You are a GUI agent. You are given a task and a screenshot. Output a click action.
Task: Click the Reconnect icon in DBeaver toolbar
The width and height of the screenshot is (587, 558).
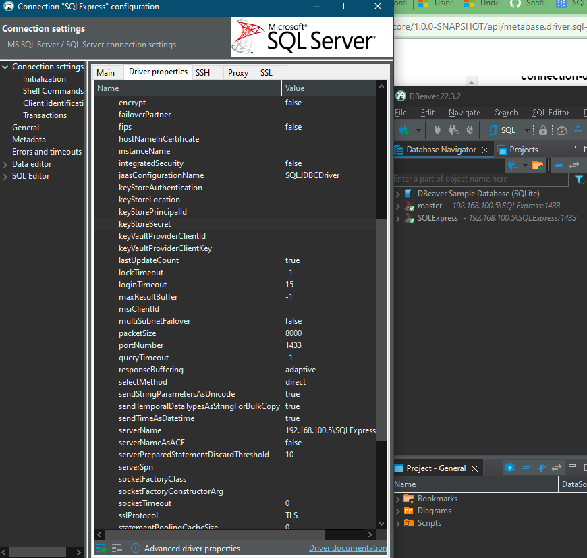coord(453,130)
